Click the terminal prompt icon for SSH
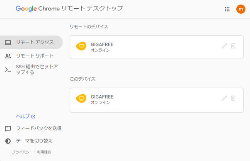250x161 pixels. pos(8,70)
